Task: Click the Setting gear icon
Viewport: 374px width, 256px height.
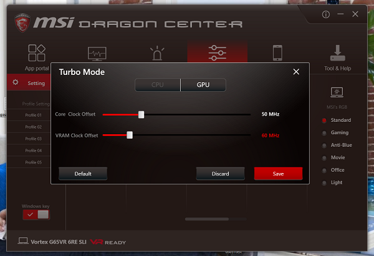Action: point(16,82)
